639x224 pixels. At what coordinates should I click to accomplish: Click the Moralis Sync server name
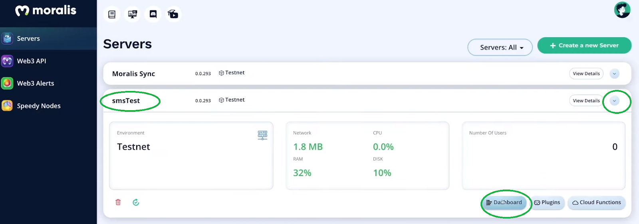[133, 73]
